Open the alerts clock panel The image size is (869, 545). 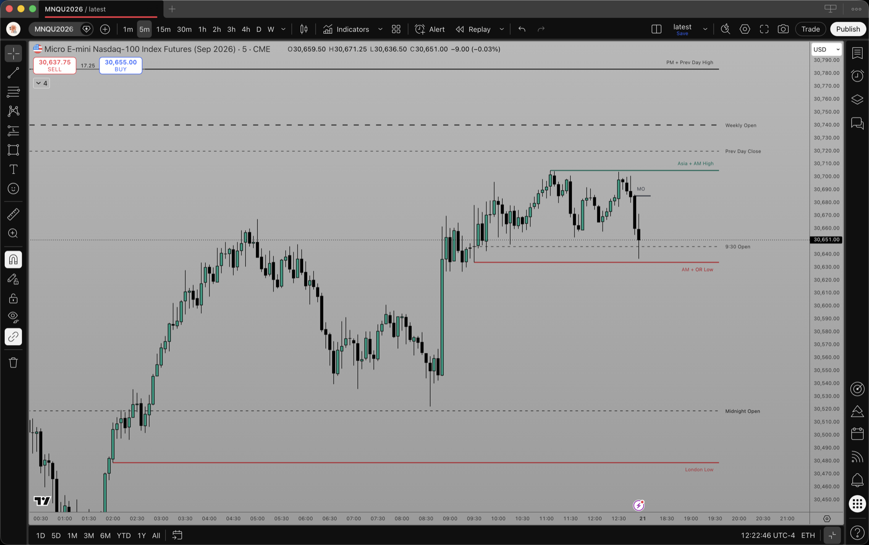pyautogui.click(x=857, y=76)
